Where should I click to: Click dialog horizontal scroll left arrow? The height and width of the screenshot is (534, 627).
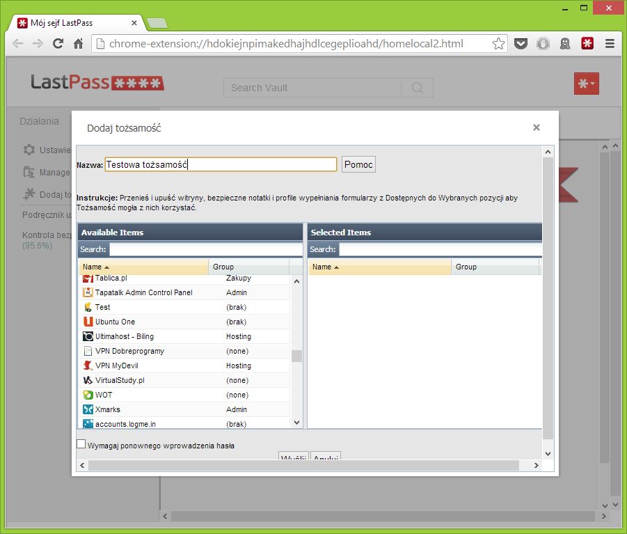click(x=82, y=465)
